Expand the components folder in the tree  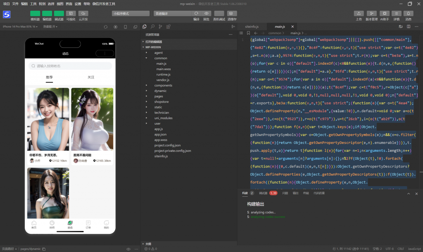[163, 85]
